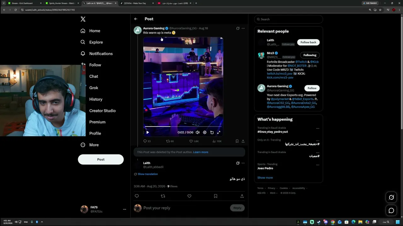Viewport: 403px width, 226px height.
Task: Click the Reply button
Action: point(237,208)
